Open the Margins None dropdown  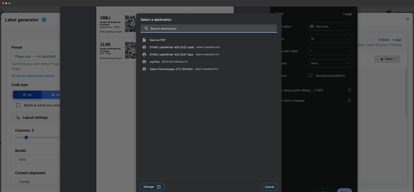coord(330,63)
